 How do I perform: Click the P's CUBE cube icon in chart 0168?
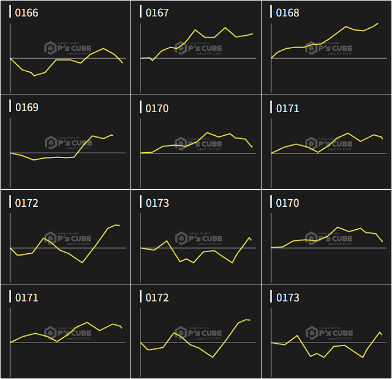(x=311, y=48)
